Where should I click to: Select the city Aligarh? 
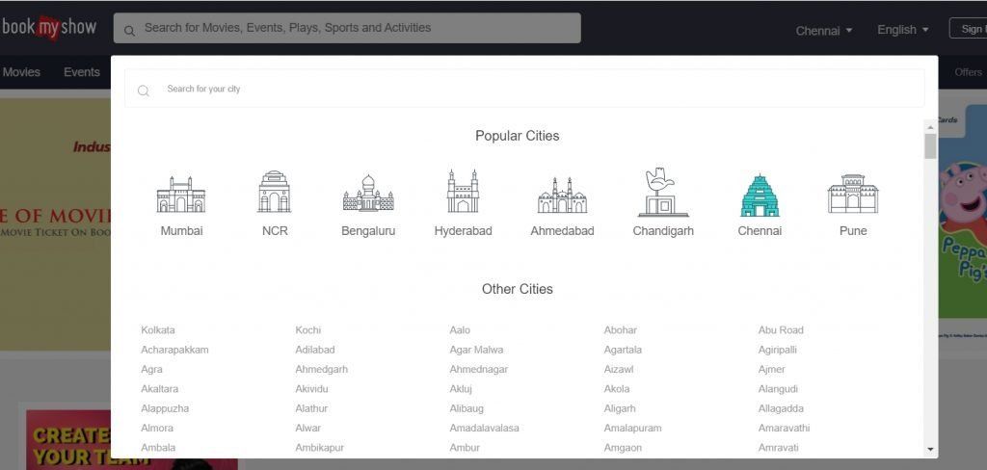click(x=620, y=408)
